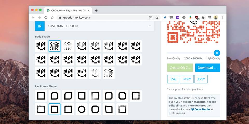
Task: Pick the diamond-shaped body shape
Action: pos(109,73)
